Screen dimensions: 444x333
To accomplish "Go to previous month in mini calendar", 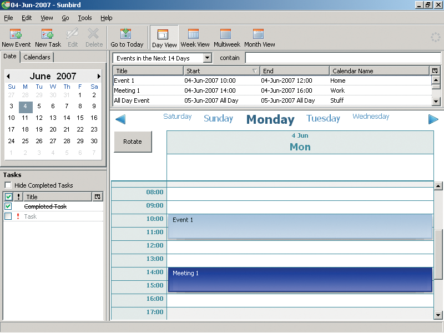I will pos(8,76).
